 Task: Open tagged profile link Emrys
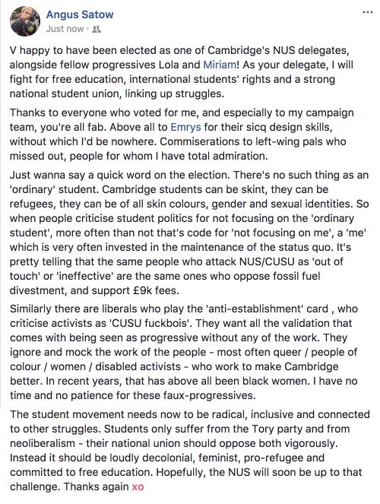[185, 127]
